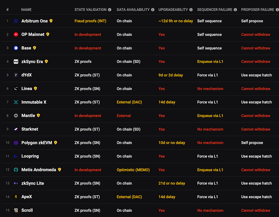Click the Immutable X logo icon
Screen dimensions: 279x217
(16, 102)
